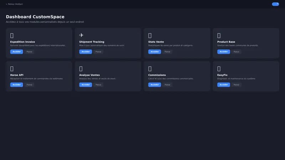
Task: Click the Horse API module icon
Action: 12,69
